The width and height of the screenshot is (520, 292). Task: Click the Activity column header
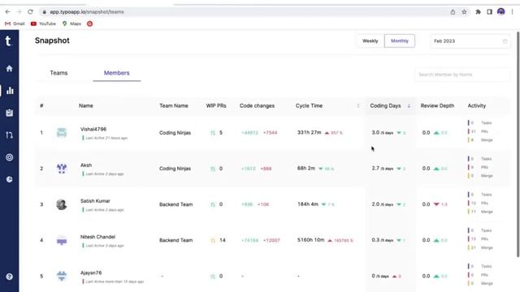coord(477,105)
